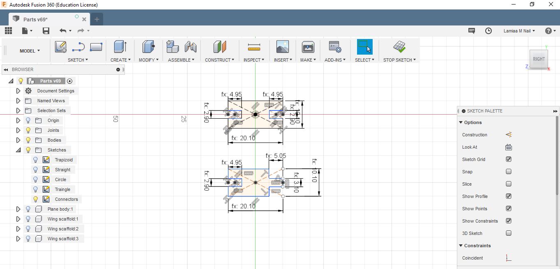Open the job status clock icon
560x269 pixels.
[489, 31]
